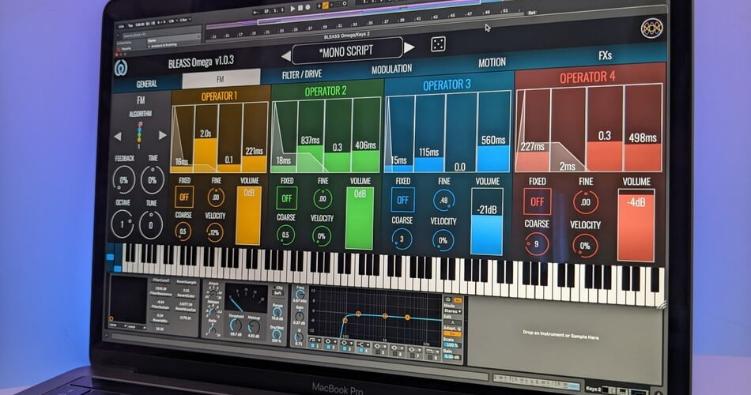The height and width of the screenshot is (395, 751).
Task: Open the FXs tab
Action: tap(606, 56)
